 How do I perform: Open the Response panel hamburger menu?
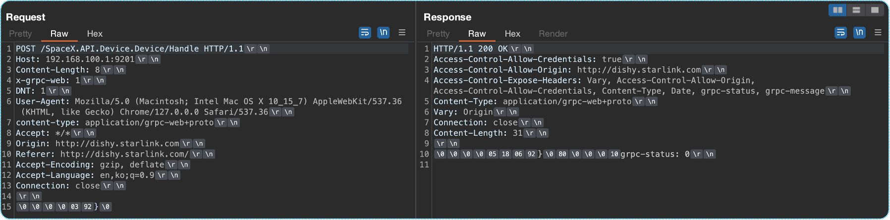click(878, 33)
